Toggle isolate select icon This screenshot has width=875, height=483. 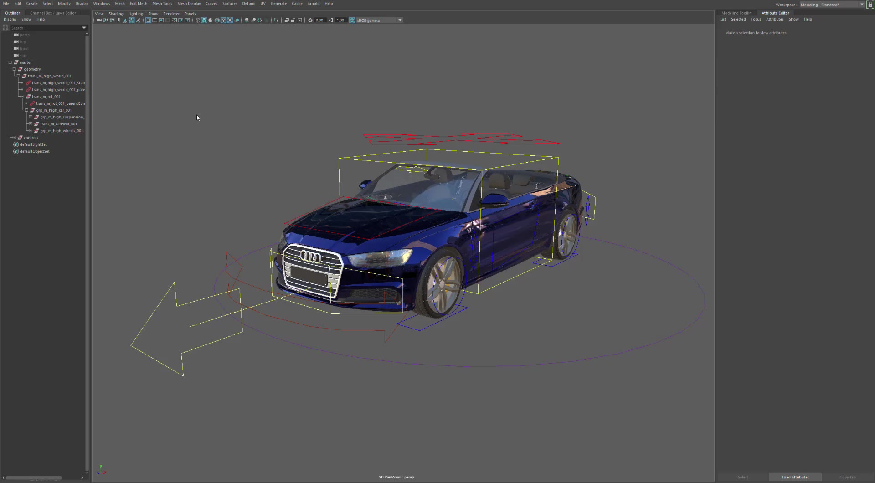tap(276, 20)
